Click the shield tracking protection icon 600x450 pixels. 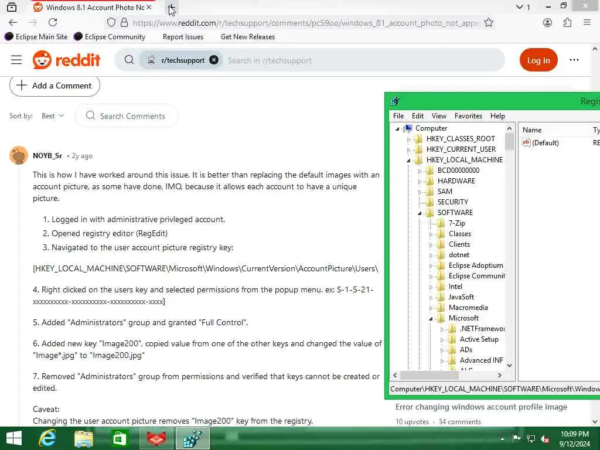click(x=111, y=23)
